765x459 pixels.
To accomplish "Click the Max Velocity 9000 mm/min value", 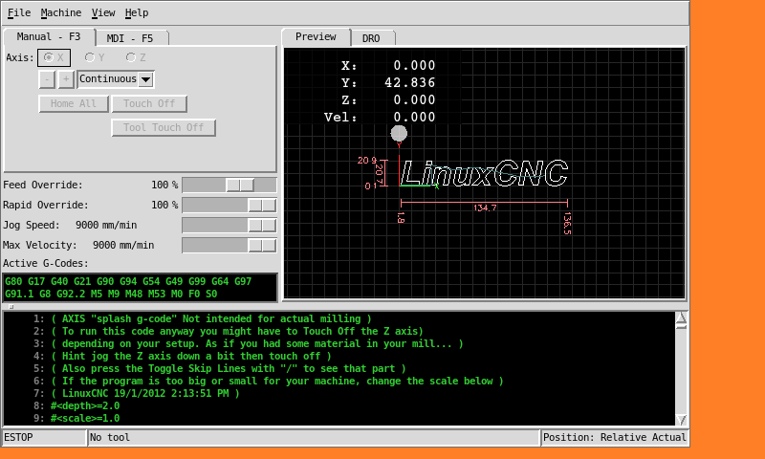I will click(123, 245).
